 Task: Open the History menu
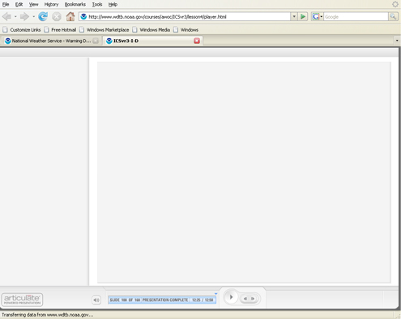[x=51, y=4]
